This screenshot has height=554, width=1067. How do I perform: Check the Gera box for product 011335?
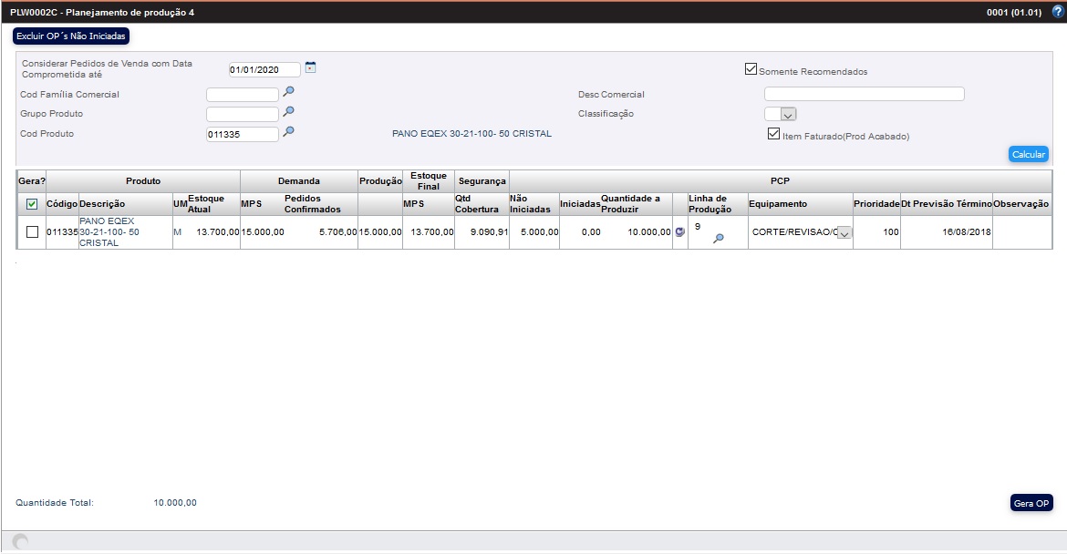point(32,232)
